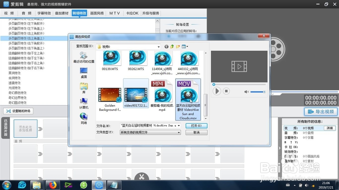Image resolution: width=339 pixels, height=190 pixels.
Task: Select the 114904_vj师网 video file
Action: click(162, 63)
